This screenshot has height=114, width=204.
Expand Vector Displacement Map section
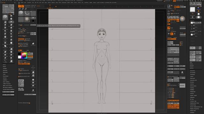[196, 107]
